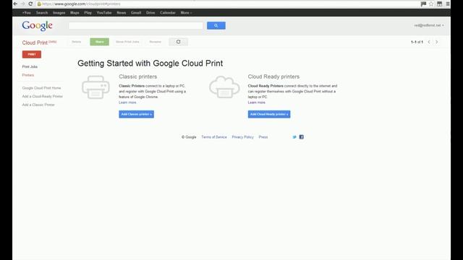This screenshot has width=463, height=260.
Task: Bookmark this page with the star icon
Action: click(x=431, y=4)
